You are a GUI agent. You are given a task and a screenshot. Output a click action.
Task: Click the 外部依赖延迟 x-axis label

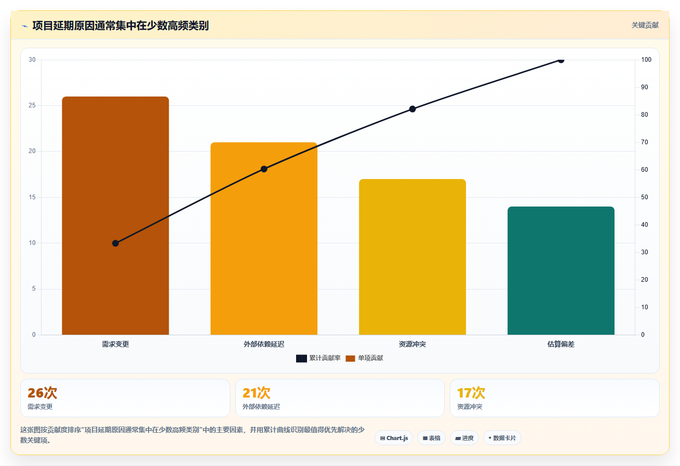pos(264,344)
